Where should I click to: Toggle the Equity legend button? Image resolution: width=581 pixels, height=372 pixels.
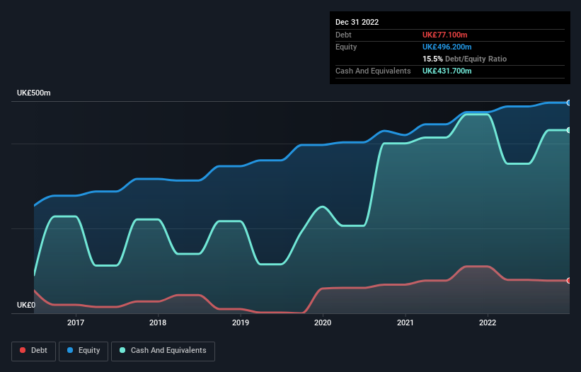click(84, 351)
